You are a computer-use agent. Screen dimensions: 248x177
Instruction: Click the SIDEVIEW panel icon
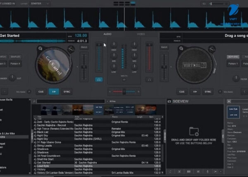(x=169, y=101)
